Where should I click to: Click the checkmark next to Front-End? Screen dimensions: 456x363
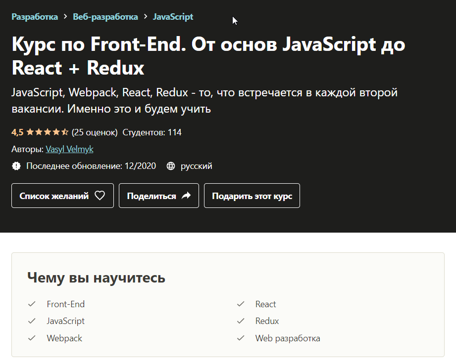(x=32, y=304)
